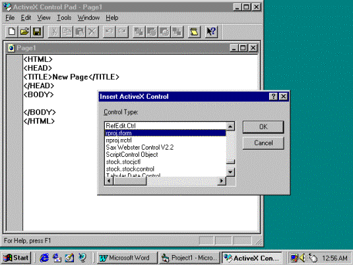Click the mouse tray icon near the clock
353x265 pixels.
[x=313, y=258]
